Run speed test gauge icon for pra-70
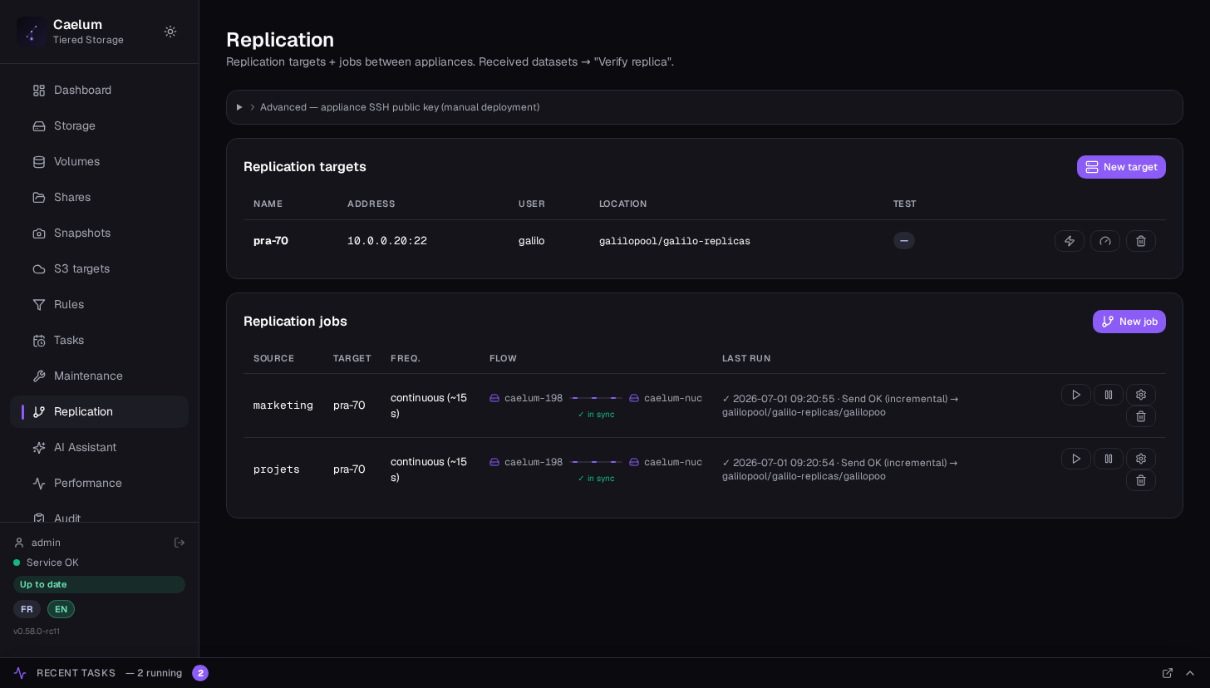This screenshot has height=688, width=1210. click(1105, 241)
